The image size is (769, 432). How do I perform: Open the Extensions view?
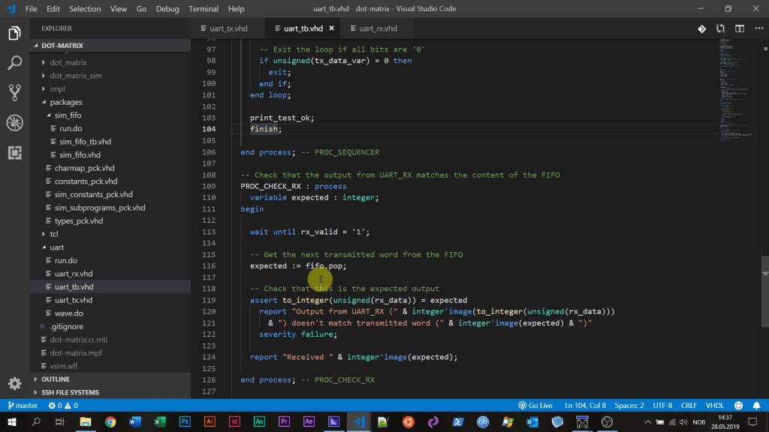tap(15, 152)
